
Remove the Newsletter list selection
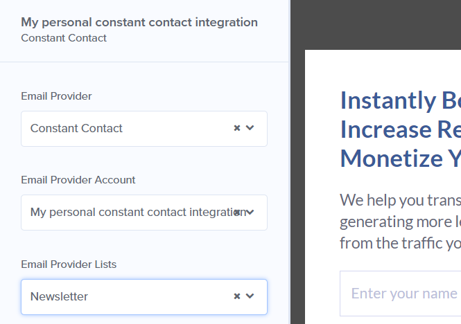pyautogui.click(x=237, y=296)
